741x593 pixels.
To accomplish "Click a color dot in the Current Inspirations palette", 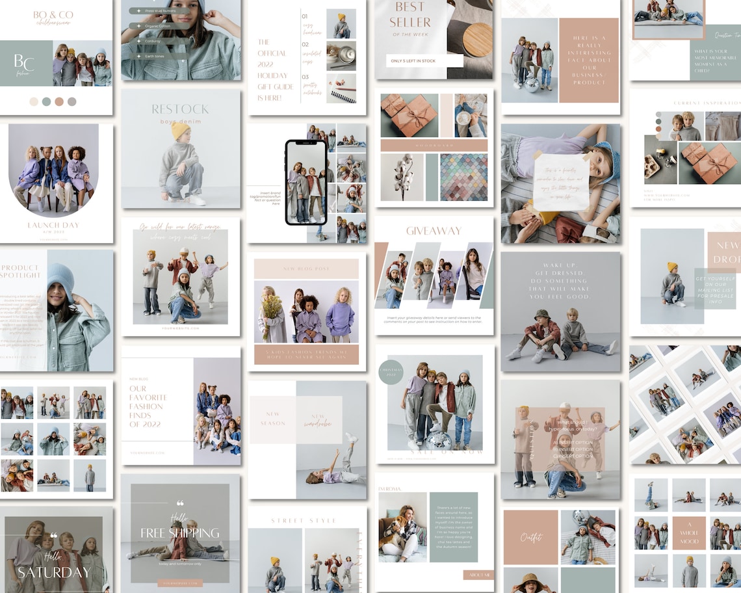I will (x=658, y=121).
